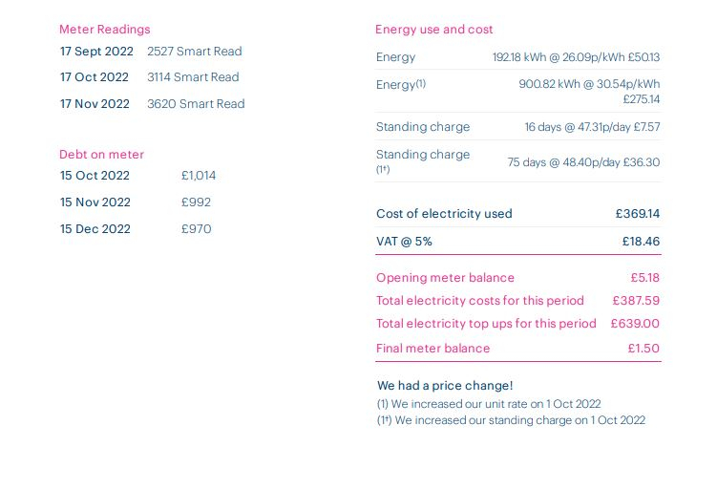Click the Energy use and cost heading
Viewport: 717px width, 489px height.
434,30
